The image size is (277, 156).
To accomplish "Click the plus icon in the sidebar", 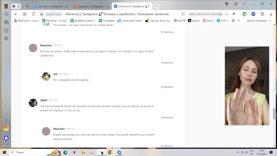I will tap(6, 120).
